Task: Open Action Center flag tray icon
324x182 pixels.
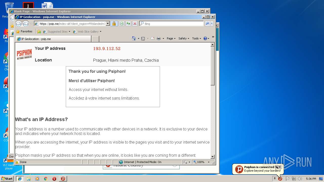Action: click(x=288, y=179)
